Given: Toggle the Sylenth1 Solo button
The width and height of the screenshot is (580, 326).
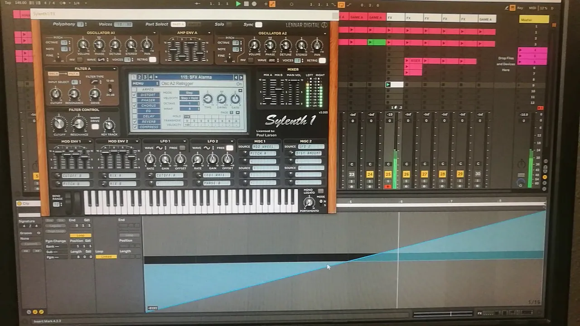Looking at the screenshot, I should coord(229,24).
